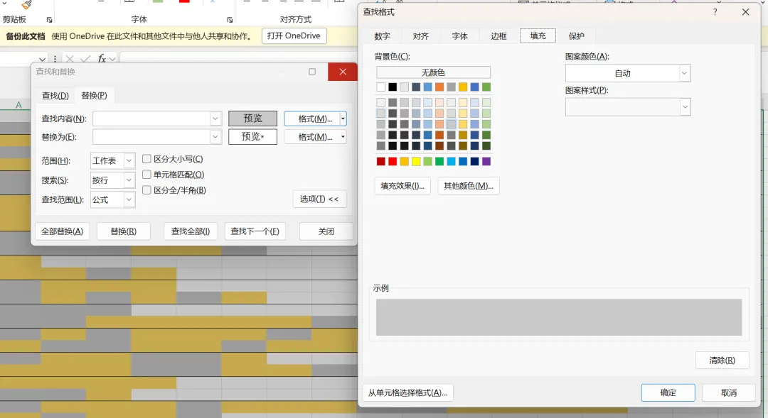Click the 替换为 format 预览* box
Image resolution: width=768 pixels, height=418 pixels.
[252, 137]
